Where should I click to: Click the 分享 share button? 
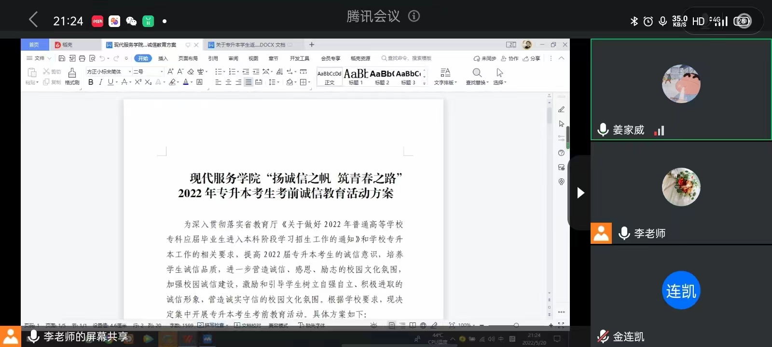click(x=532, y=58)
